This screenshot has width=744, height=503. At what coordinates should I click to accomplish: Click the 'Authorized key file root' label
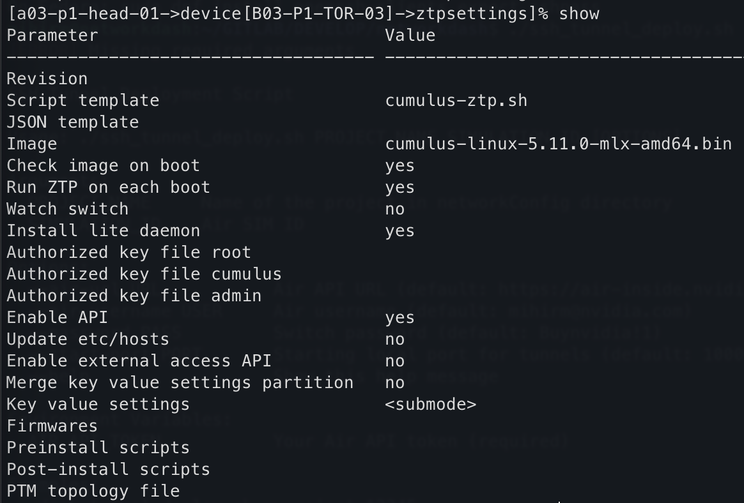click(x=129, y=252)
